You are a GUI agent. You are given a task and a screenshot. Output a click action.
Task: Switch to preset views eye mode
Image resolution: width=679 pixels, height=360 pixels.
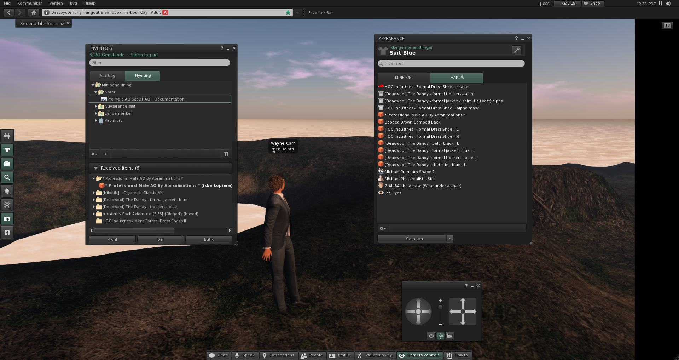click(431, 336)
